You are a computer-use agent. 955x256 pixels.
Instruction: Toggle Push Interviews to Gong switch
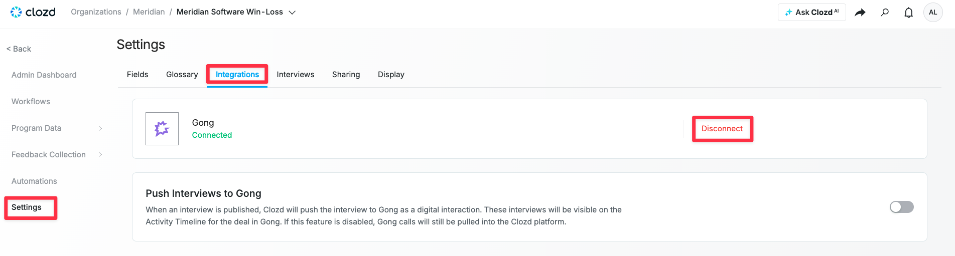click(901, 207)
